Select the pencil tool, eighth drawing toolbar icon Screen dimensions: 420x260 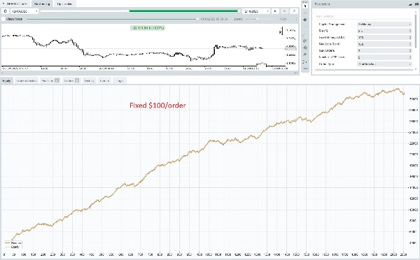(x=305, y=55)
